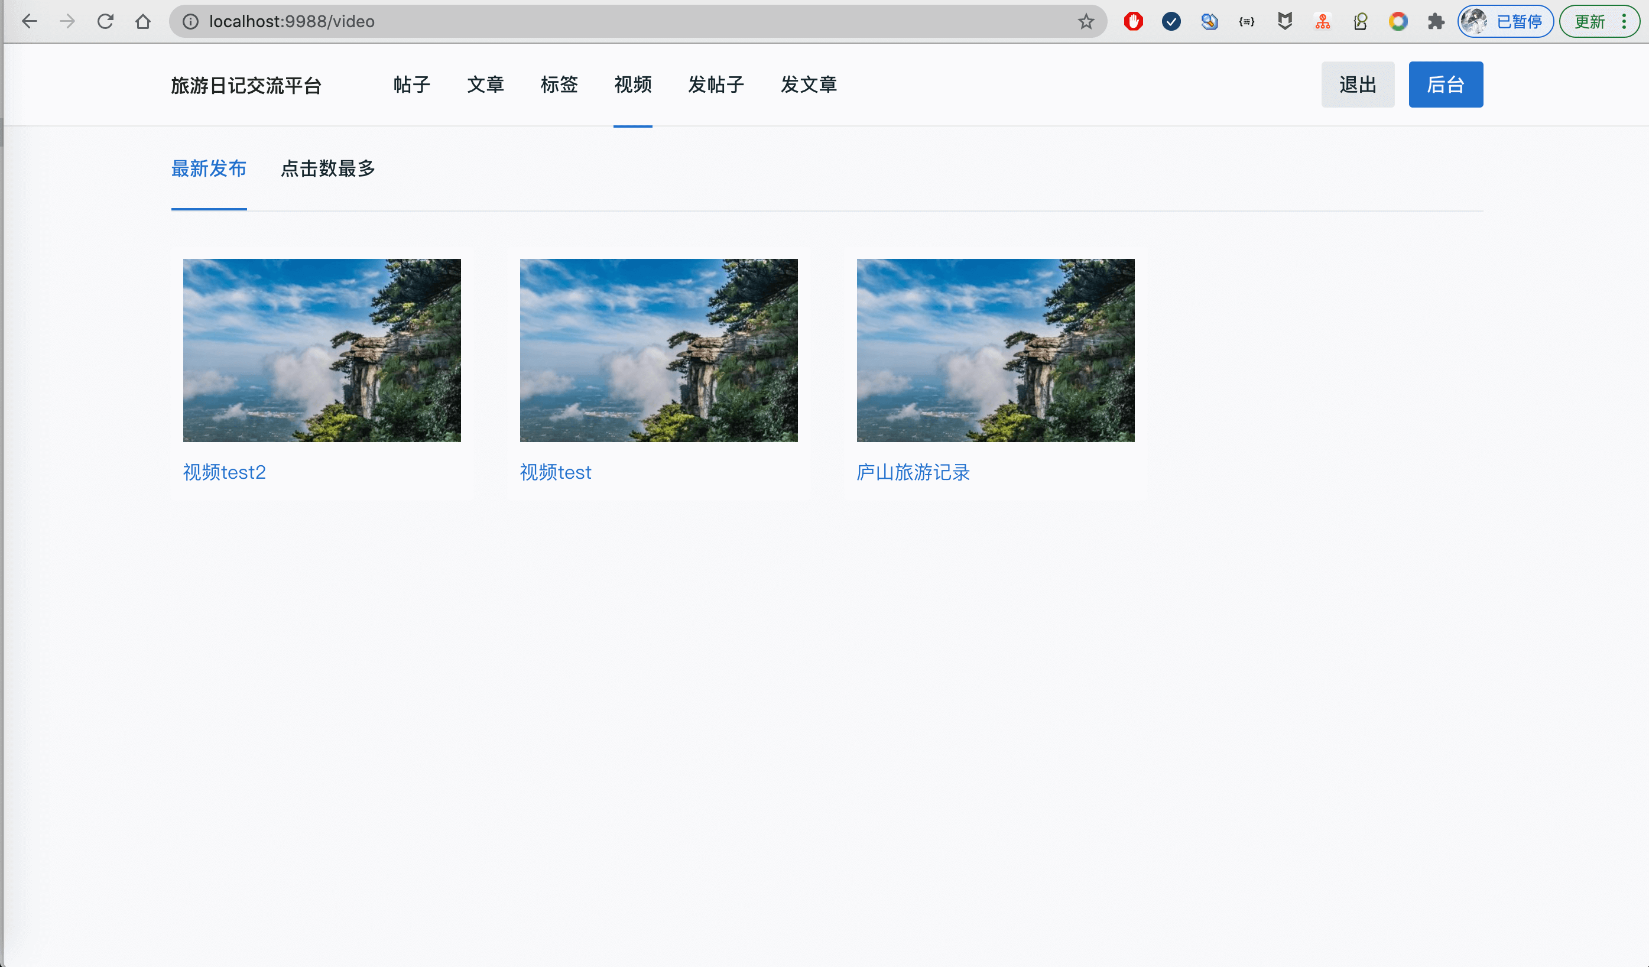
Task: Open the 已暂停 profile avatar button
Action: [x=1506, y=22]
